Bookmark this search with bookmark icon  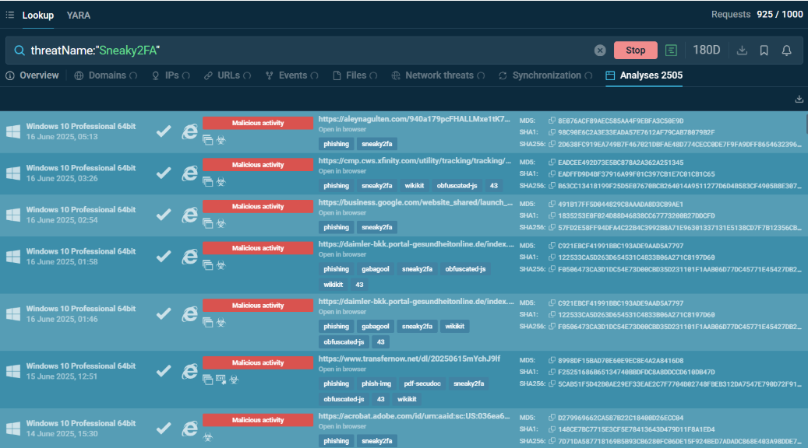pos(764,51)
